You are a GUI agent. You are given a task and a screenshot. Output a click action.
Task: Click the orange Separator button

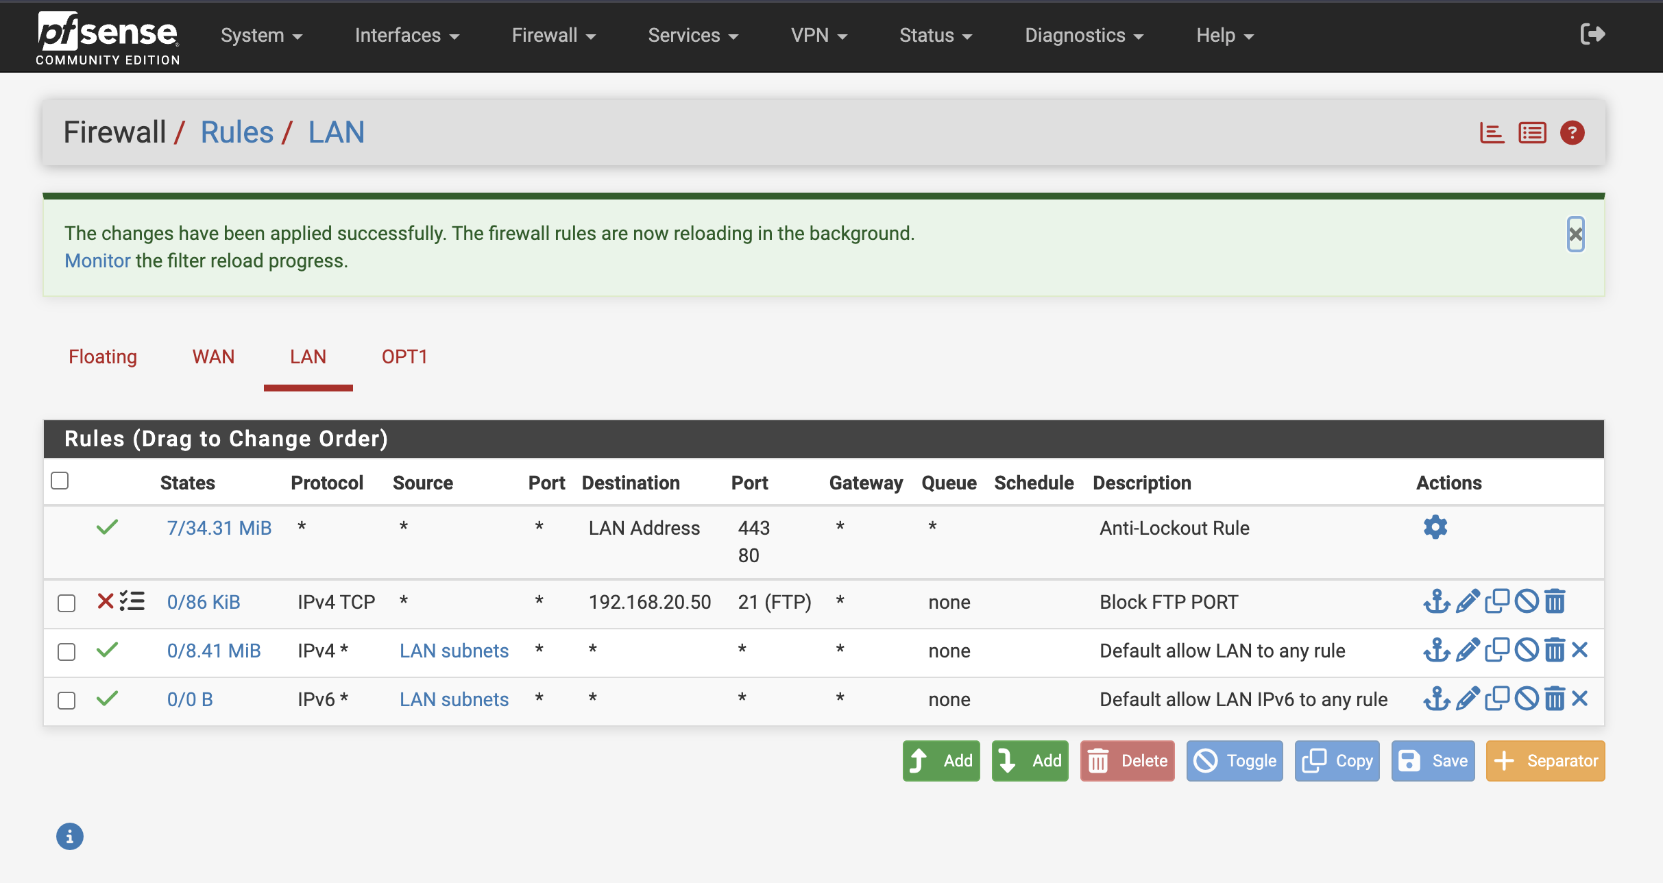click(1545, 761)
